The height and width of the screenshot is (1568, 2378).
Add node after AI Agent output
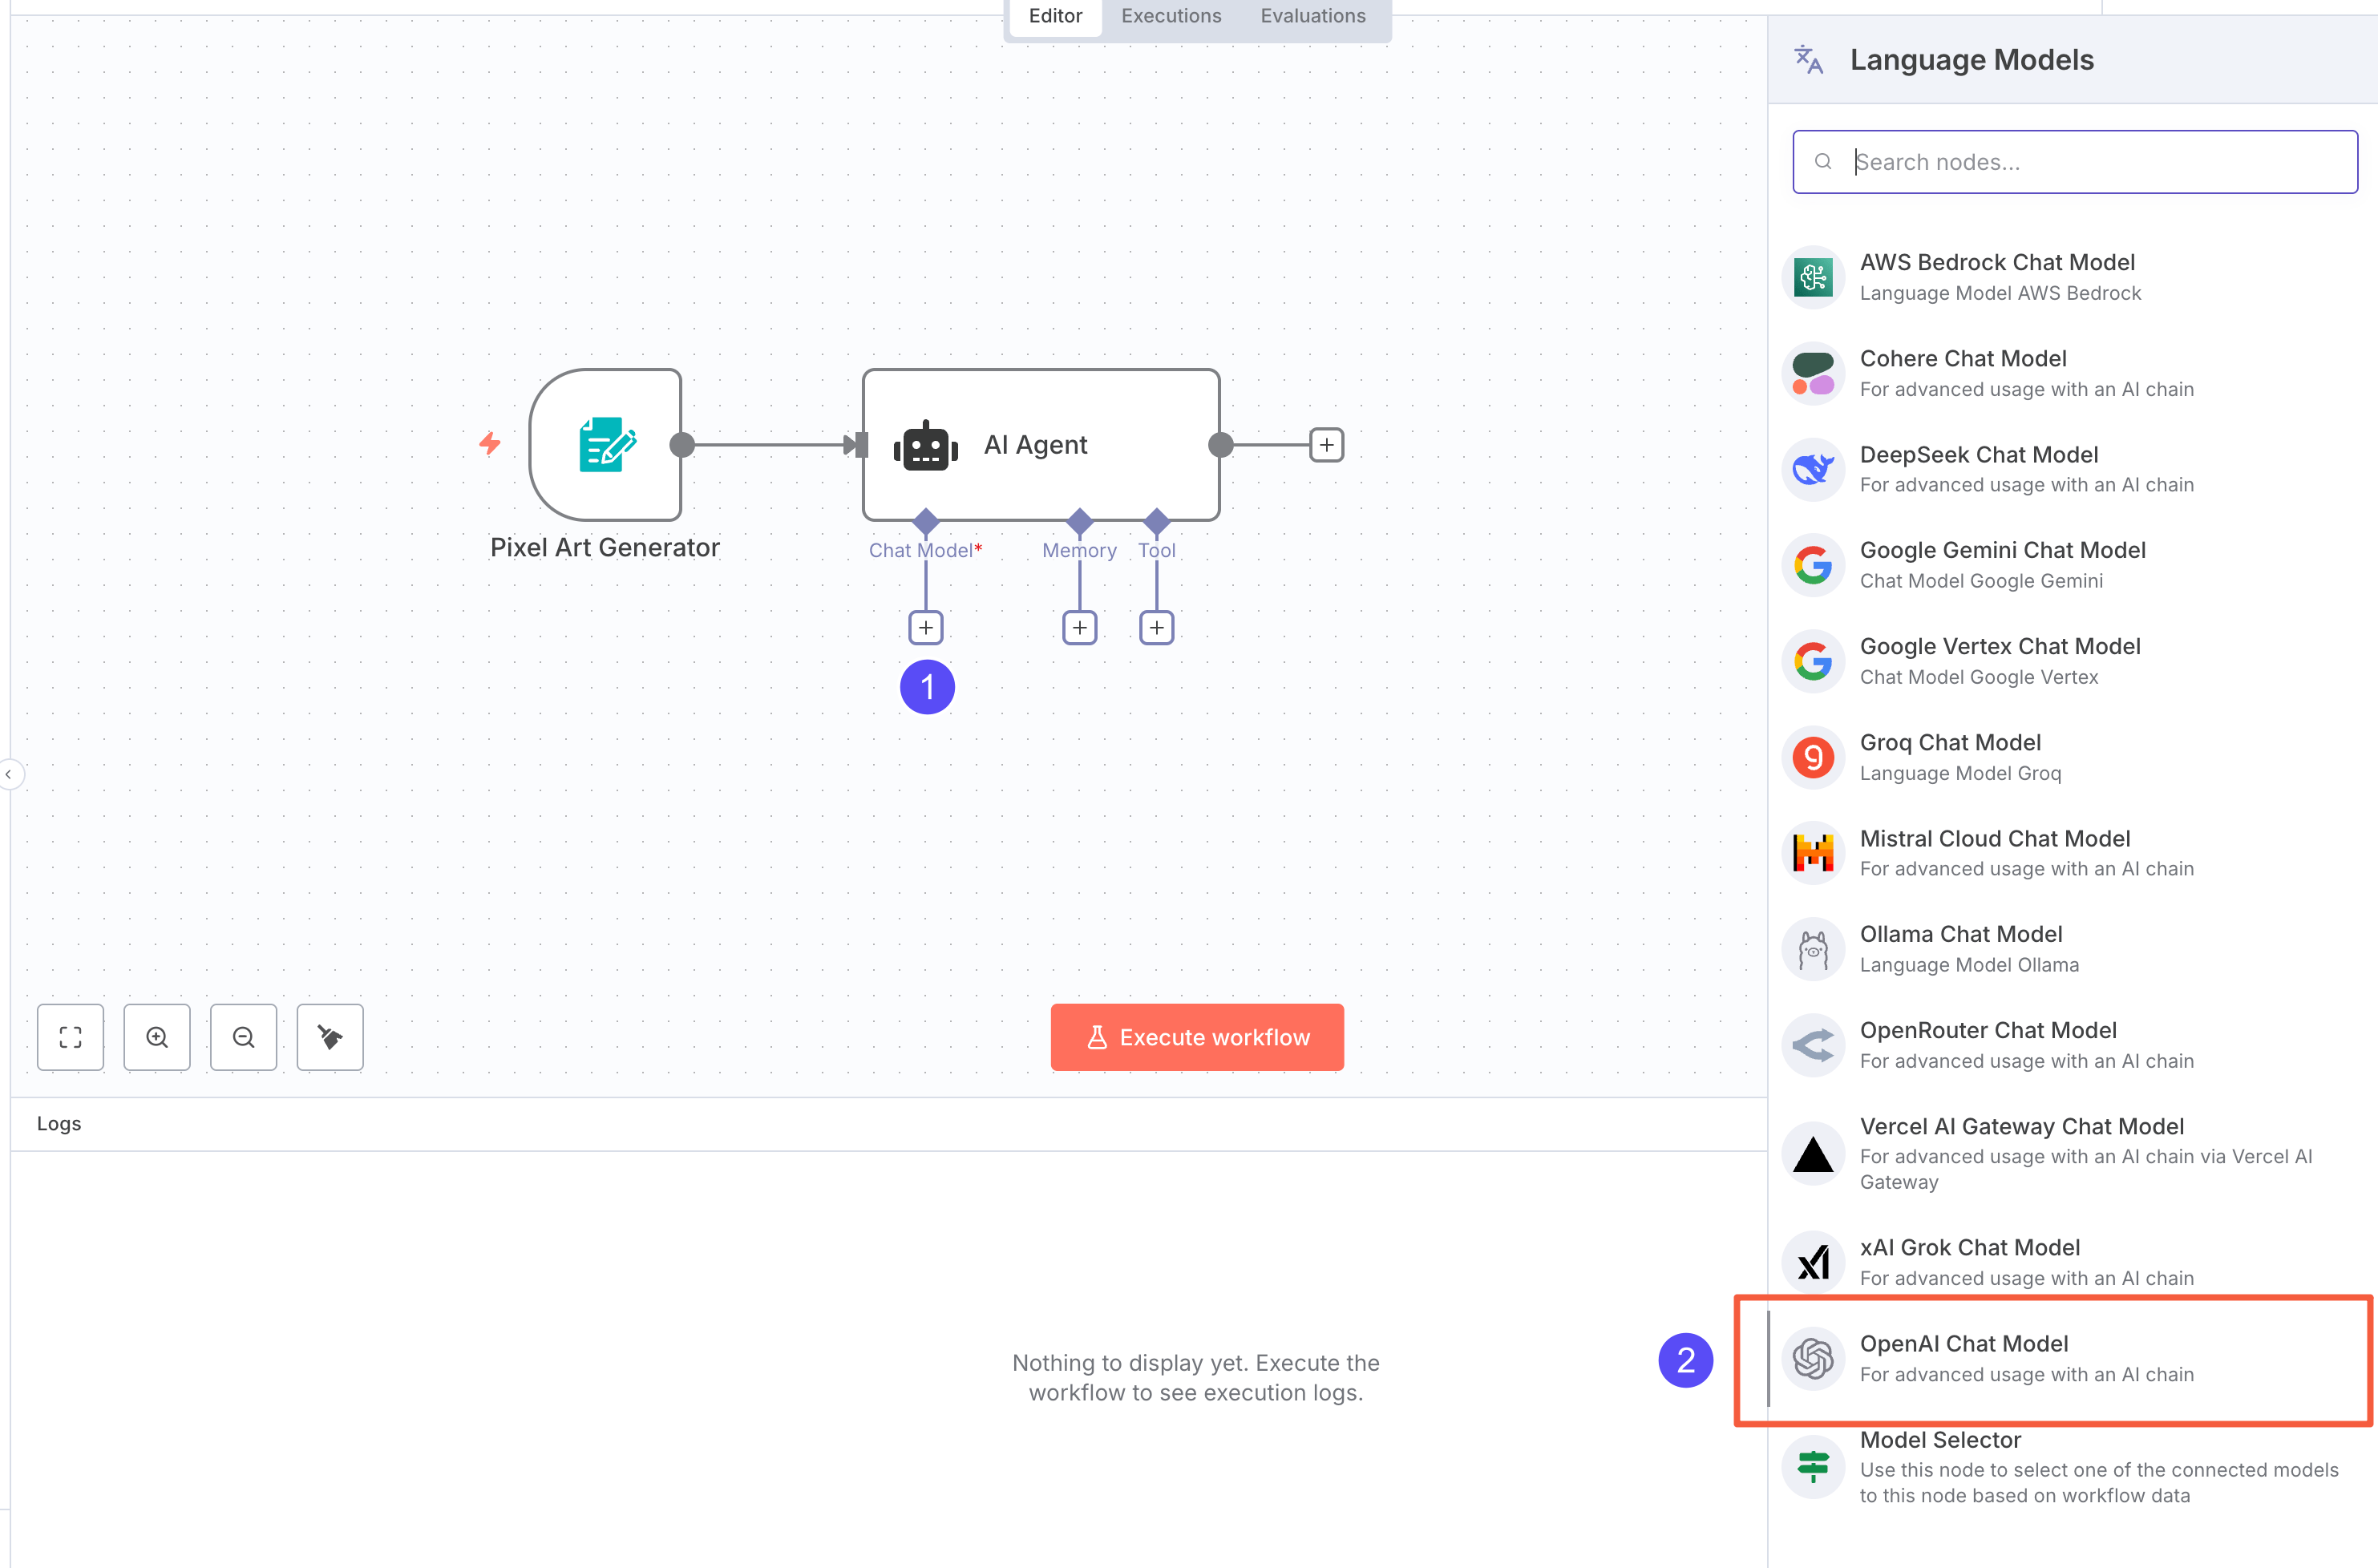tap(1326, 445)
